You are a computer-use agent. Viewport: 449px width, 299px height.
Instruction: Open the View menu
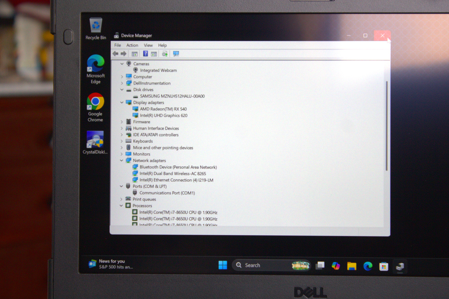pyautogui.click(x=148, y=45)
